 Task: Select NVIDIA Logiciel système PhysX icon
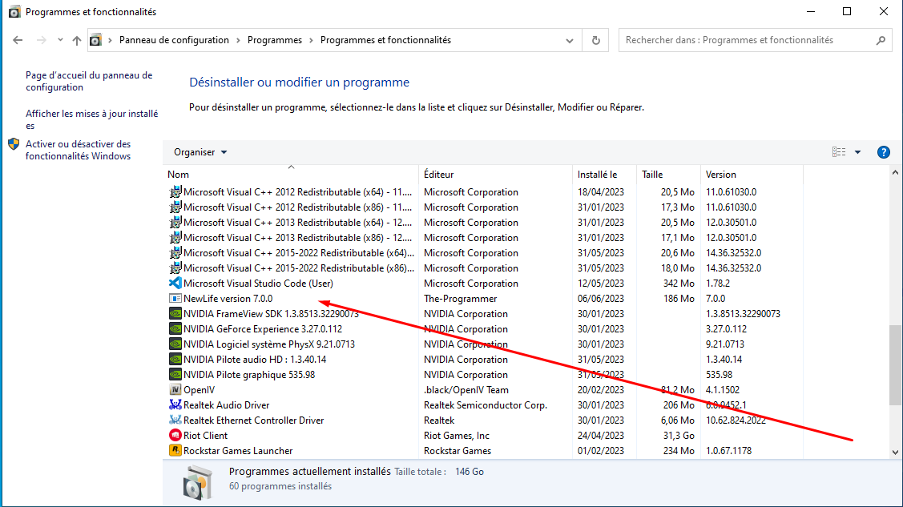pos(175,344)
